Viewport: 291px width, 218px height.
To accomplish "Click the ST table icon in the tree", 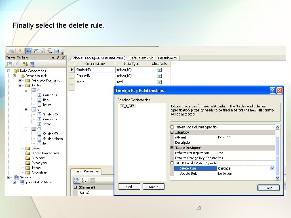I will point(34,129).
